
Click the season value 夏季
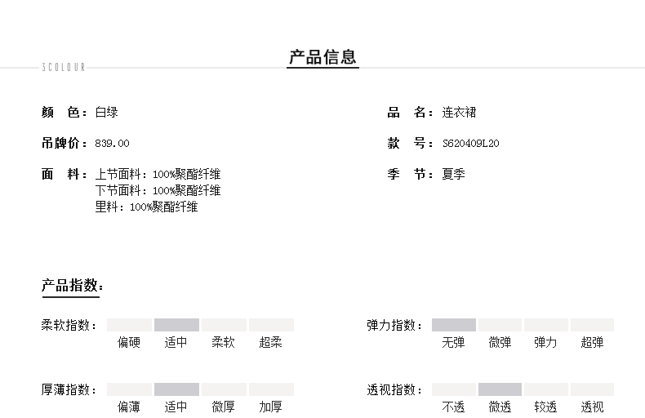(x=453, y=174)
